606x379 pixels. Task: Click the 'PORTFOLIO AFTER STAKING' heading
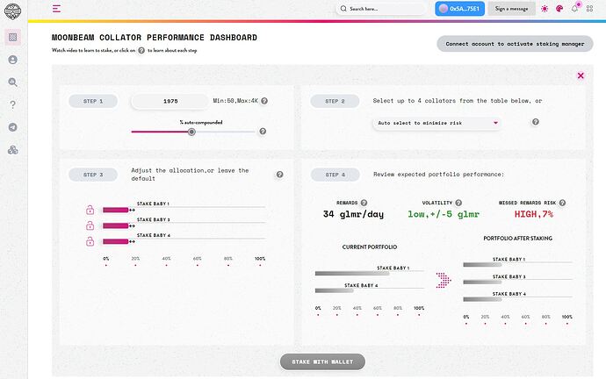(518, 239)
